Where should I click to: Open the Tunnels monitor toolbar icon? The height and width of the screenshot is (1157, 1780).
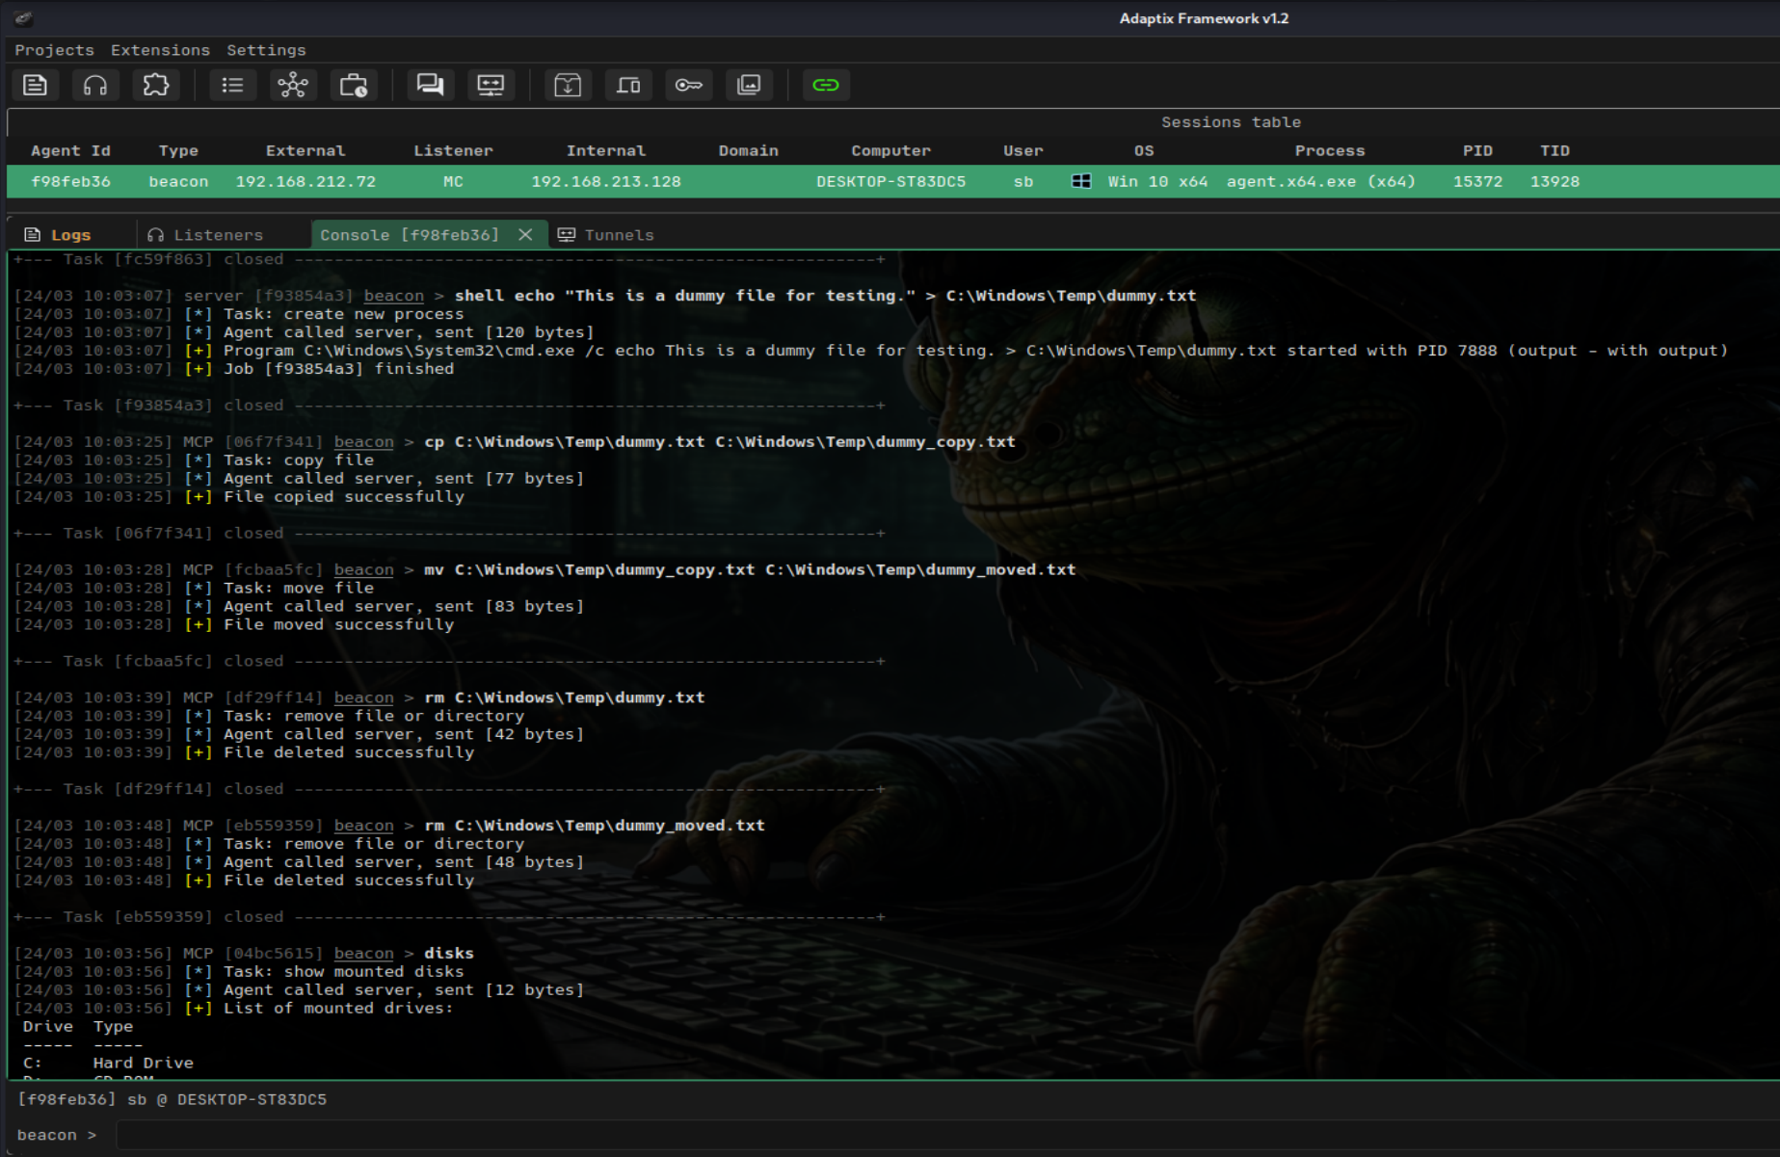[x=491, y=85]
